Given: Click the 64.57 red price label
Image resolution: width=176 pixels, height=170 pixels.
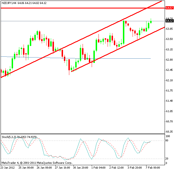Looking at the screenshot, I should point(169,8).
